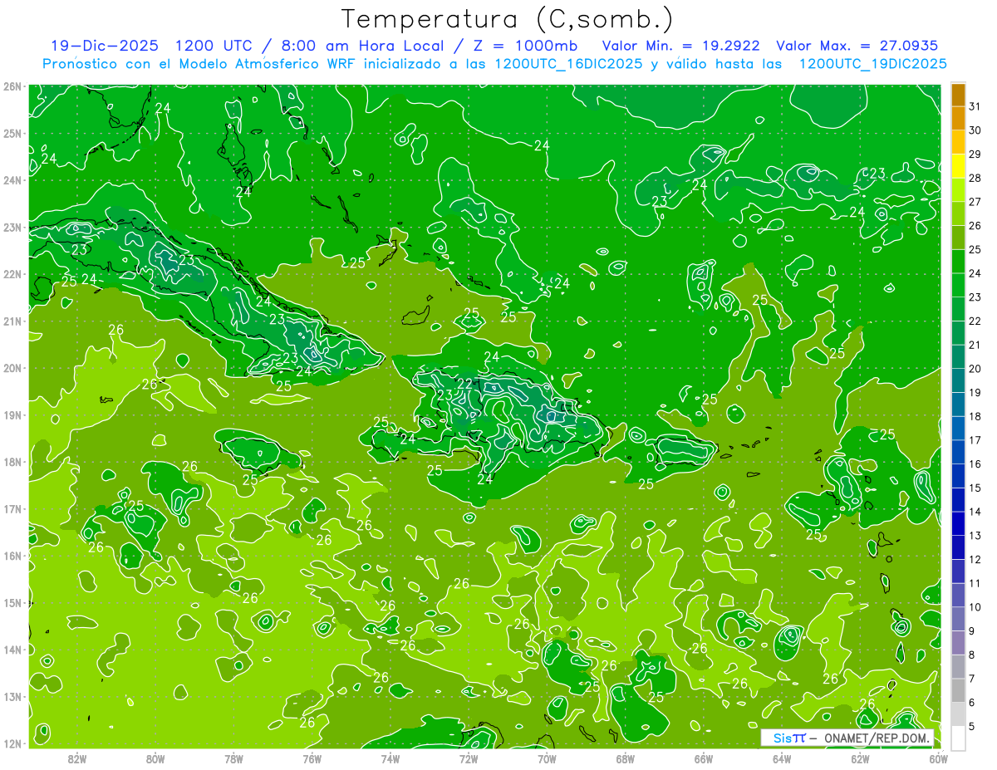Click the "31" value on the color legend
This screenshot has height=770, width=997.
[975, 105]
